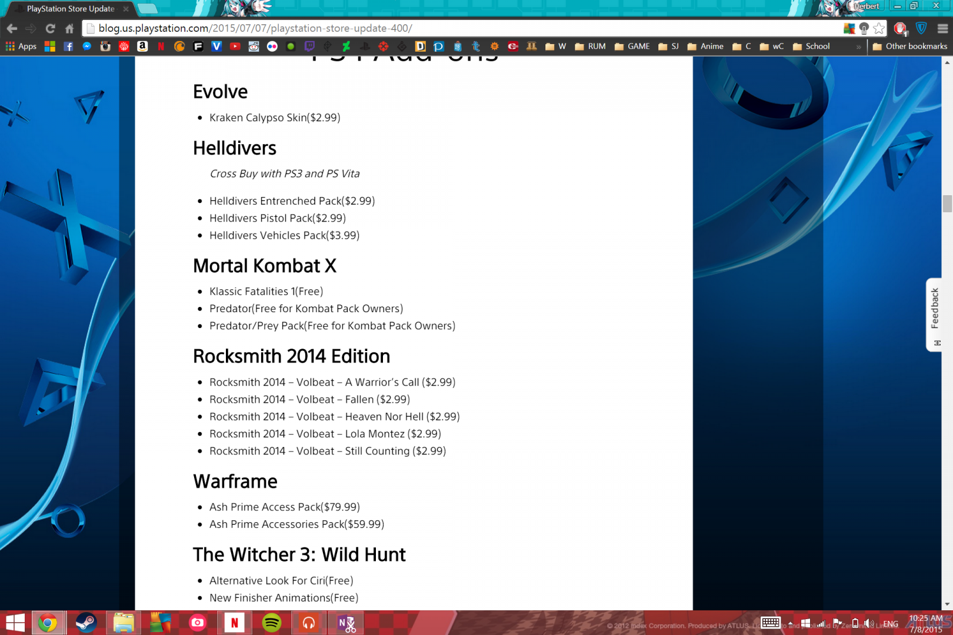Open the Other bookmarks folder
This screenshot has height=635, width=953.
910,46
